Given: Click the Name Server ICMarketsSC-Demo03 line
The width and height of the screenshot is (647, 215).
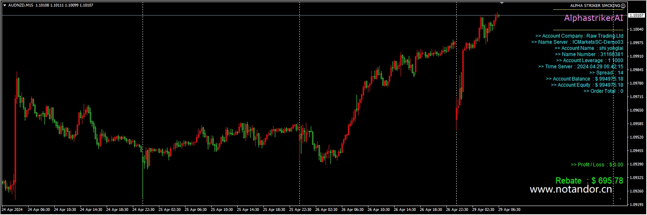Looking at the screenshot, I should [x=577, y=42].
